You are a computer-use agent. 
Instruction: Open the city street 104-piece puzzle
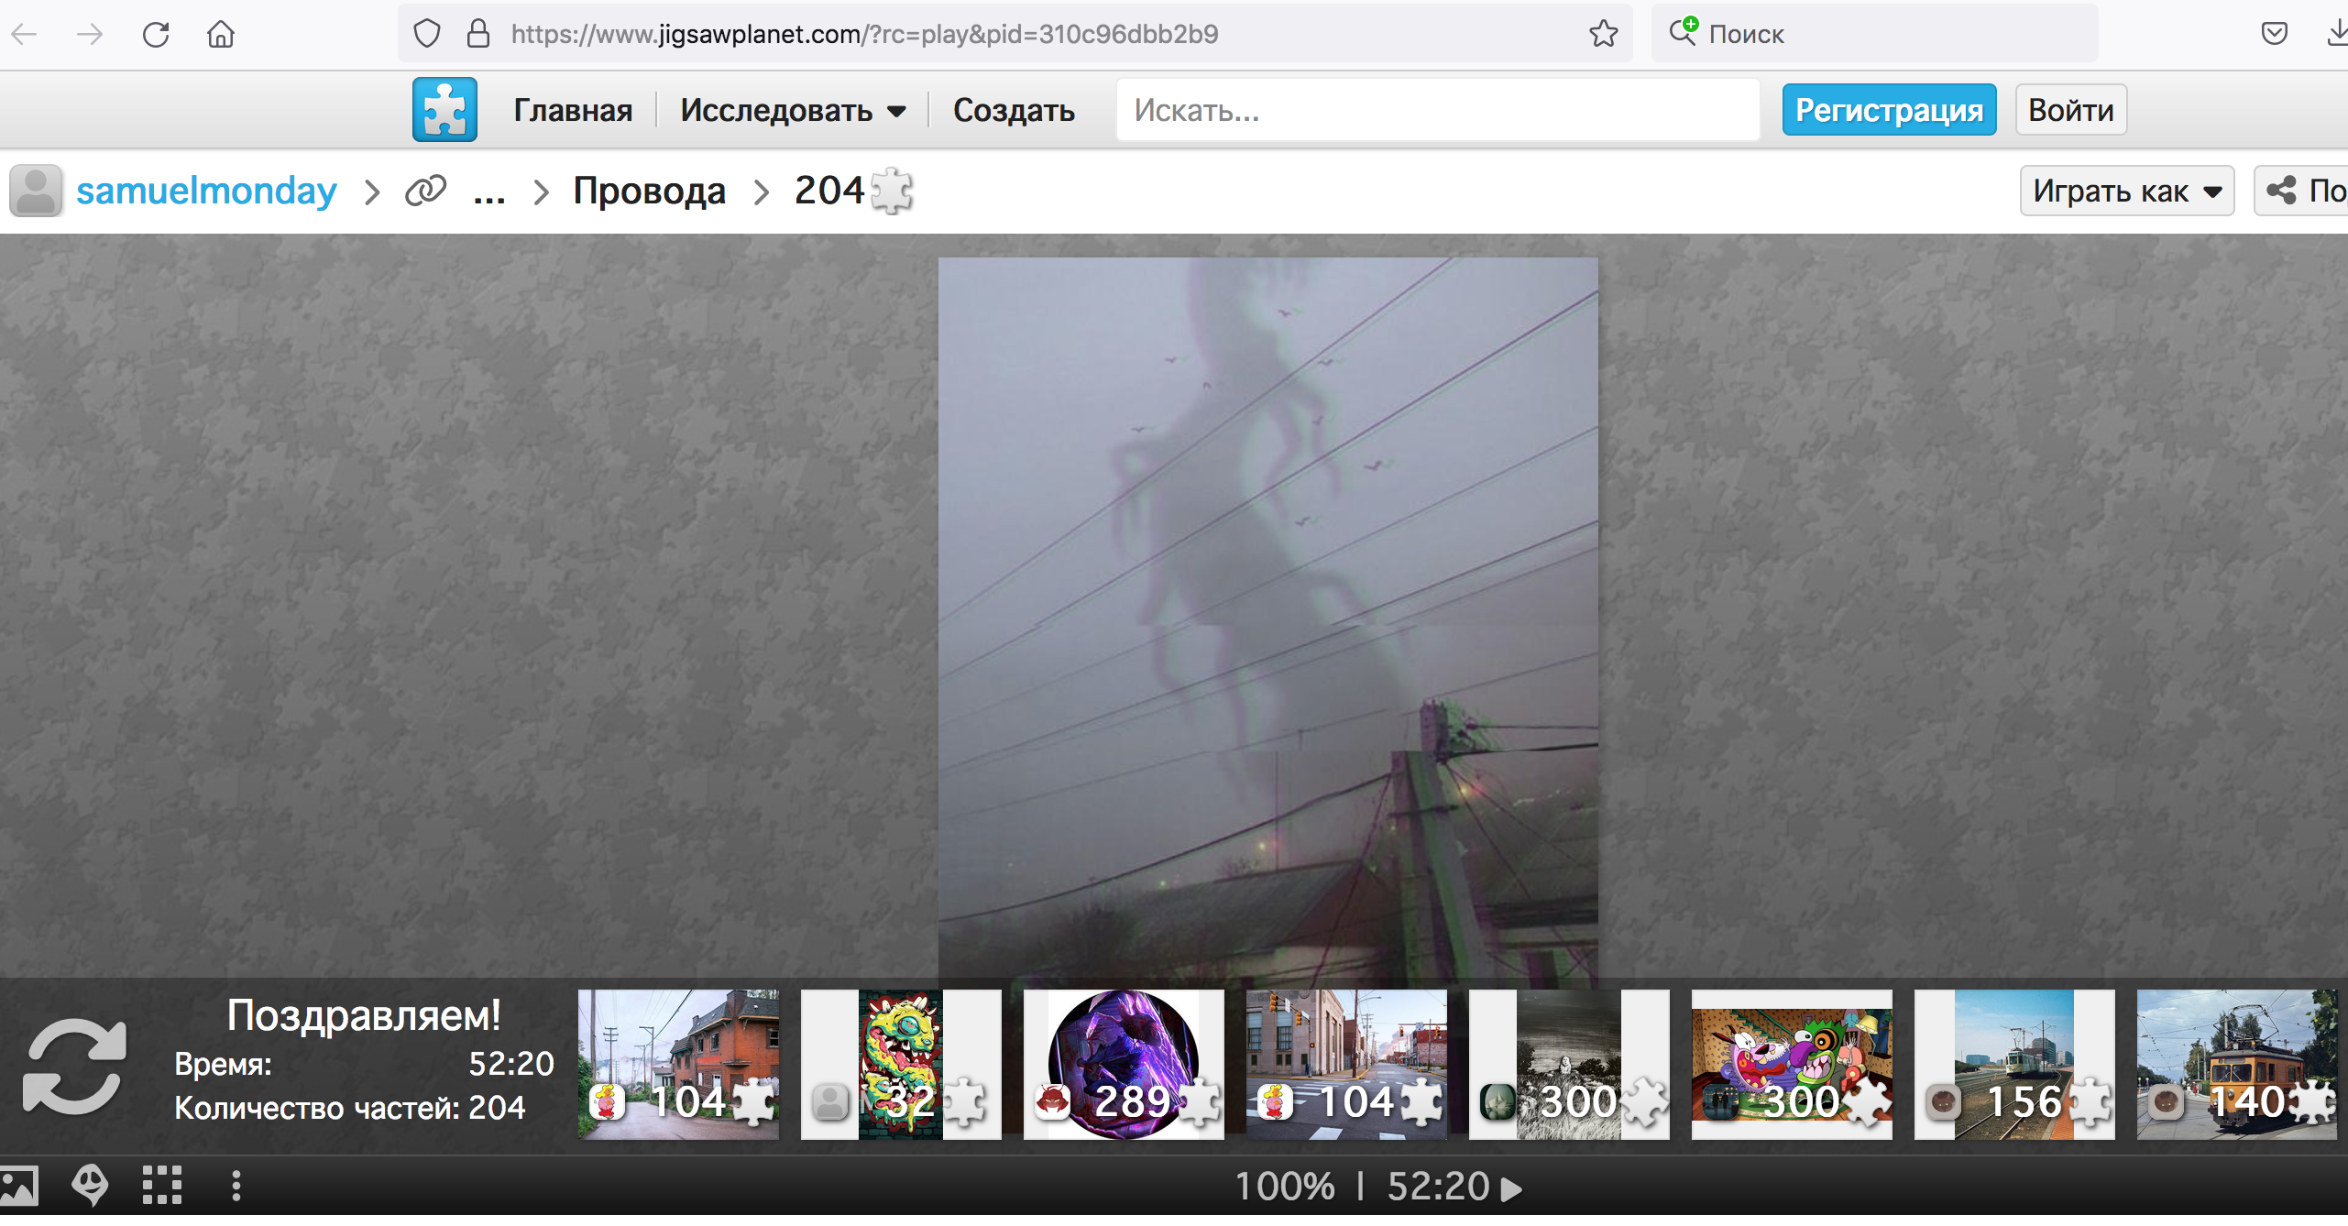point(1346,1065)
